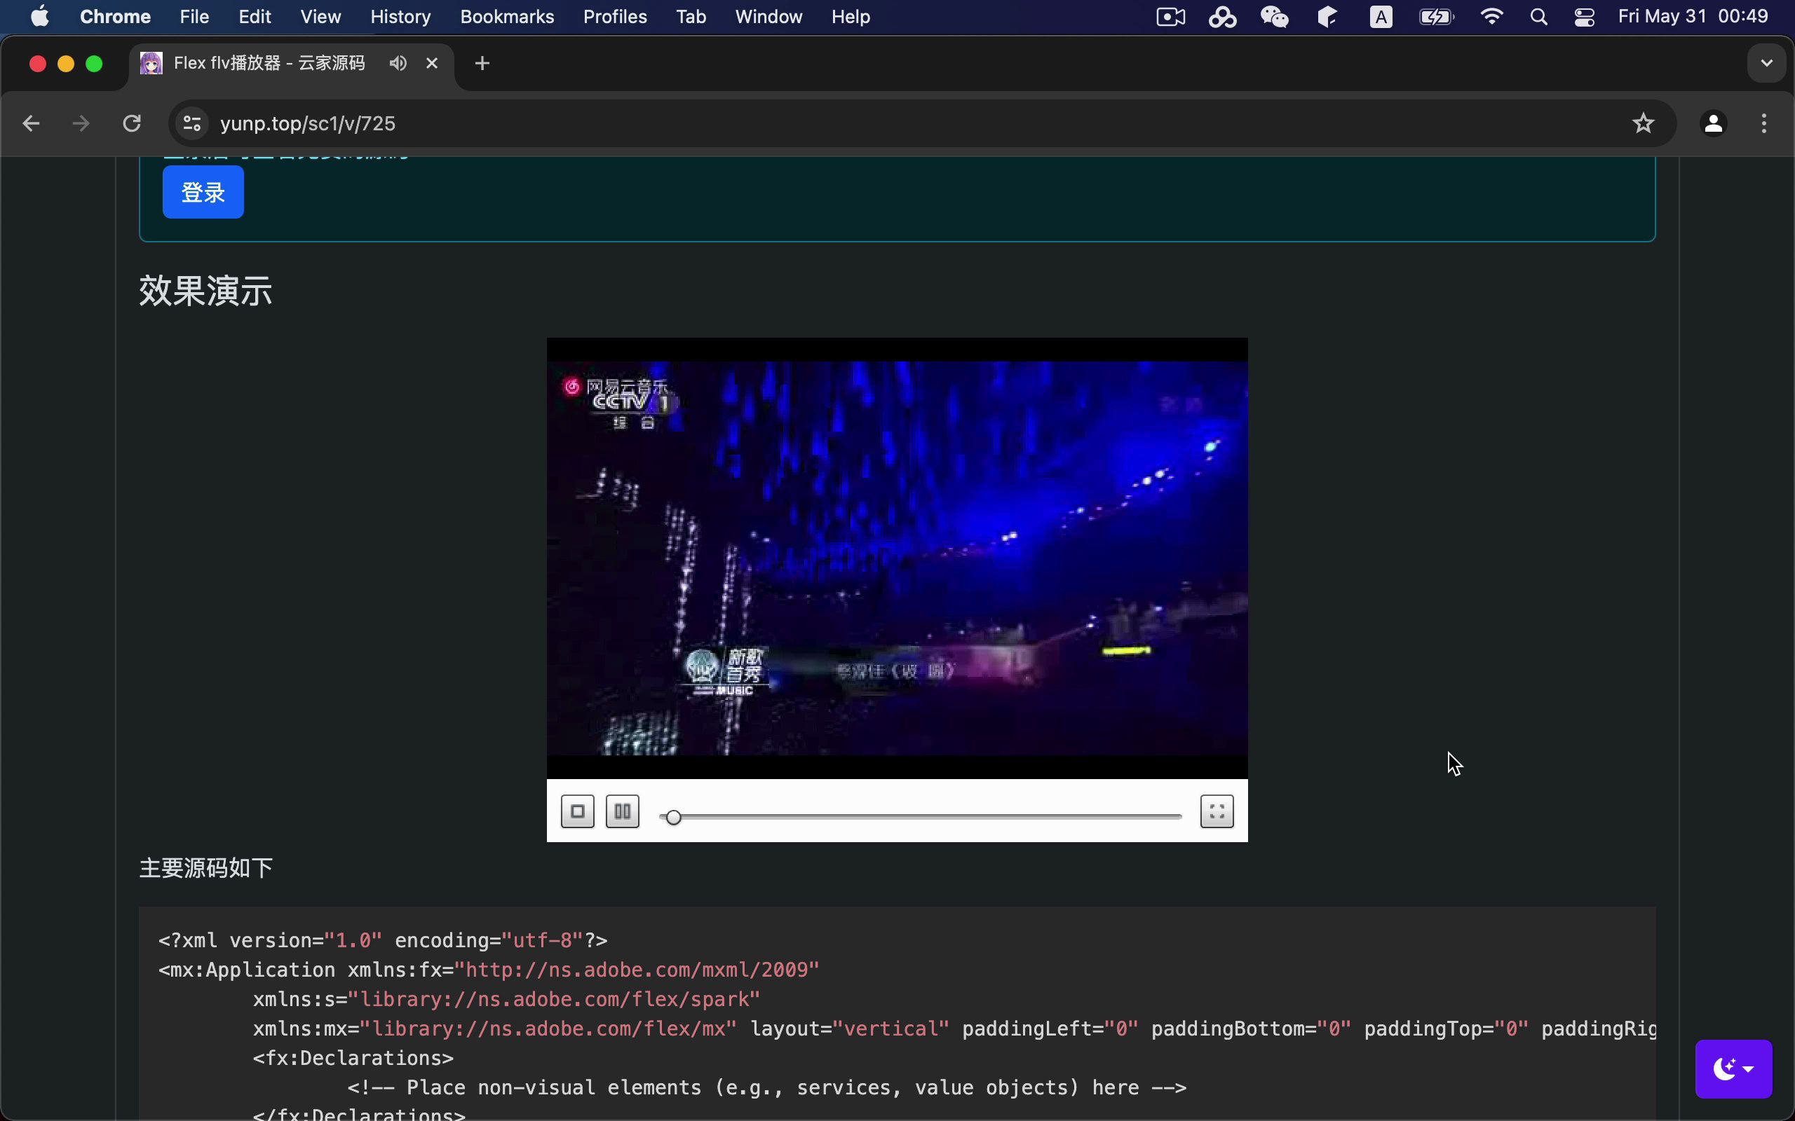The width and height of the screenshot is (1795, 1121).
Task: Open the History menu
Action: coord(400,16)
